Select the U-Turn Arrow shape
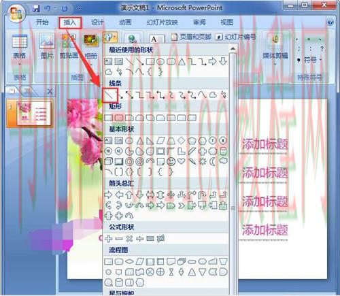Viewport: 340px width, 296px height. (x=202, y=195)
